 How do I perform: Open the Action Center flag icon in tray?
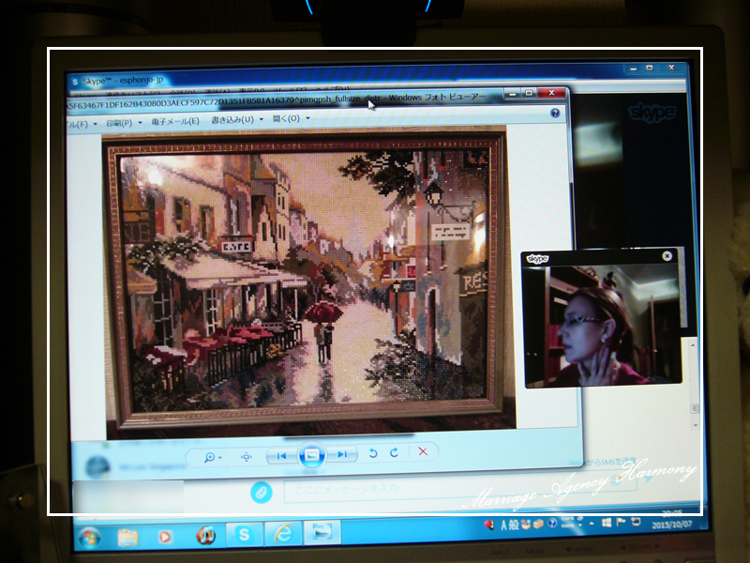click(621, 523)
